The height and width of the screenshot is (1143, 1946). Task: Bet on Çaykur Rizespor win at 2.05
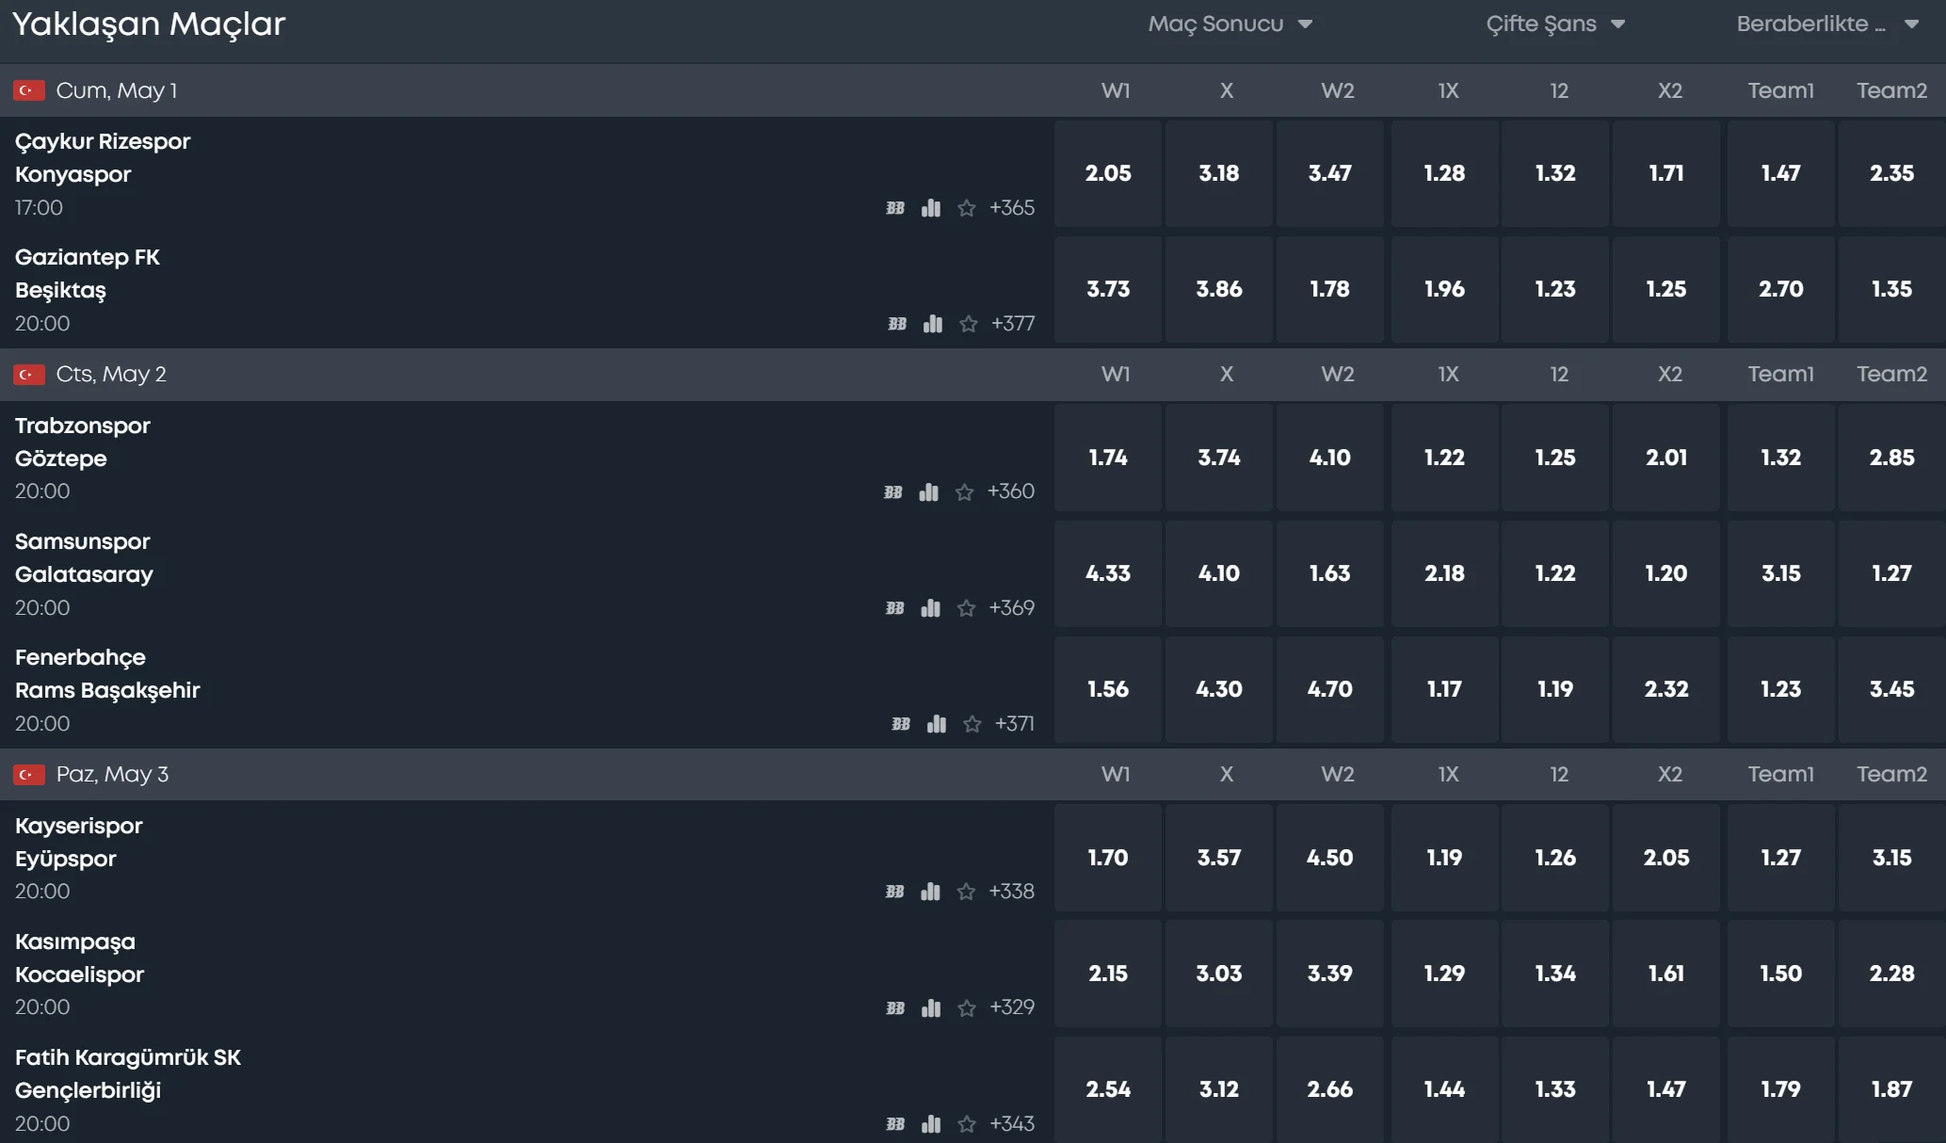[1108, 173]
